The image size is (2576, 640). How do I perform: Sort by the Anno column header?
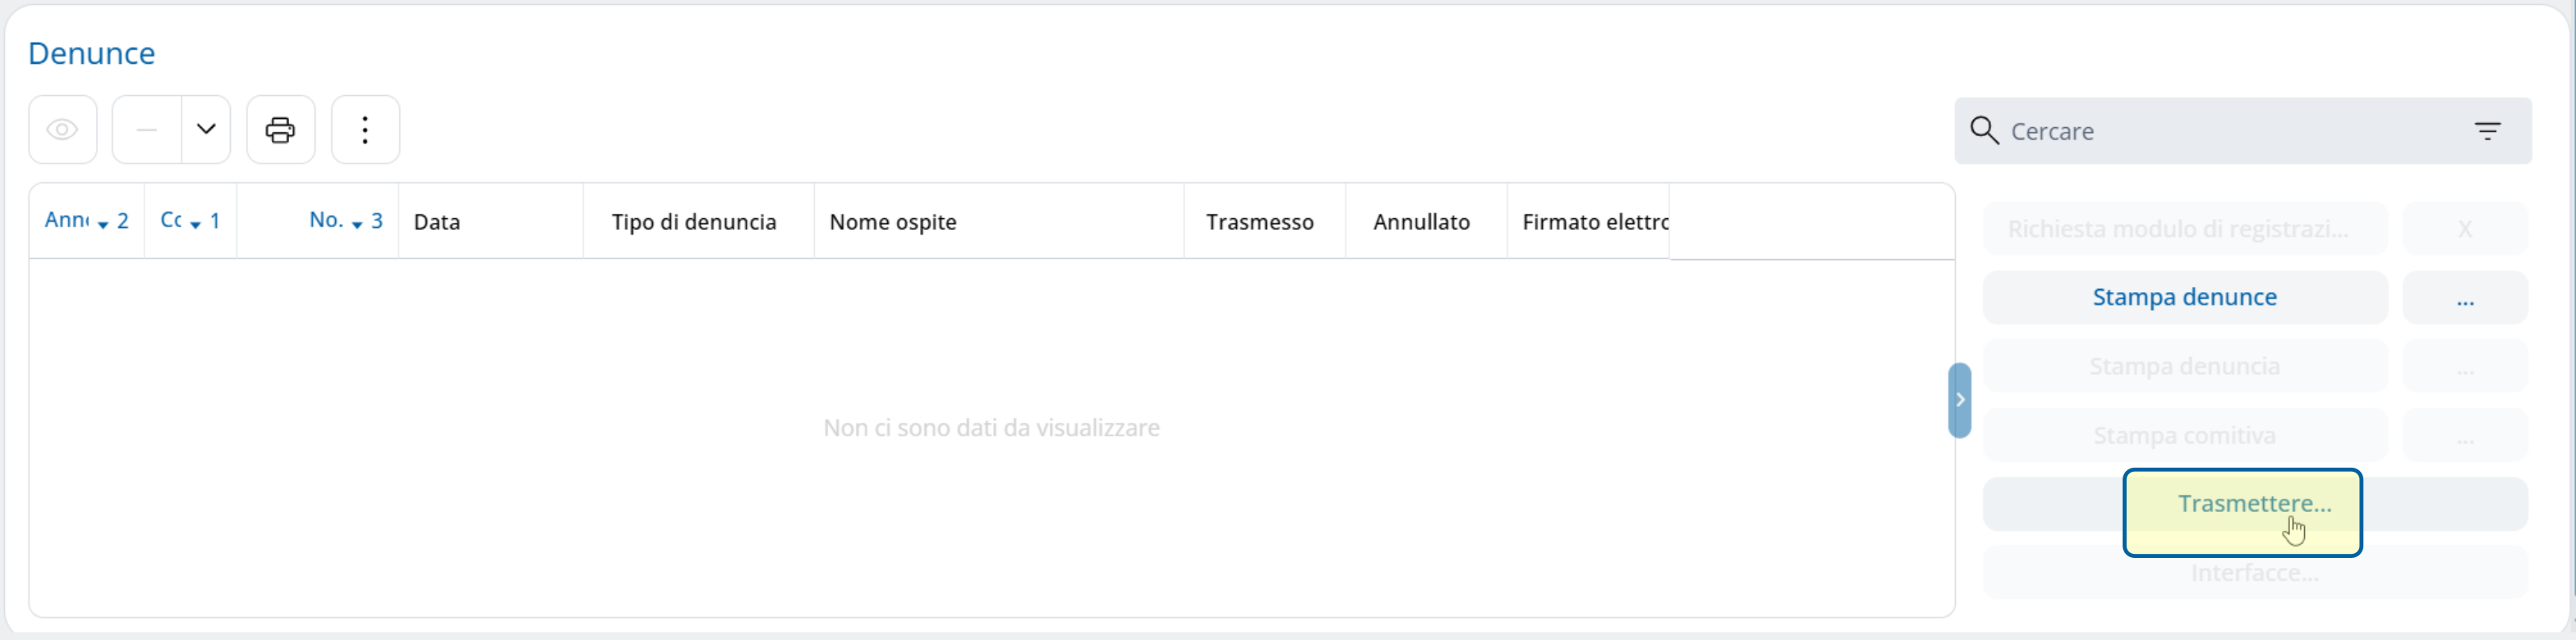pyautogui.click(x=87, y=221)
